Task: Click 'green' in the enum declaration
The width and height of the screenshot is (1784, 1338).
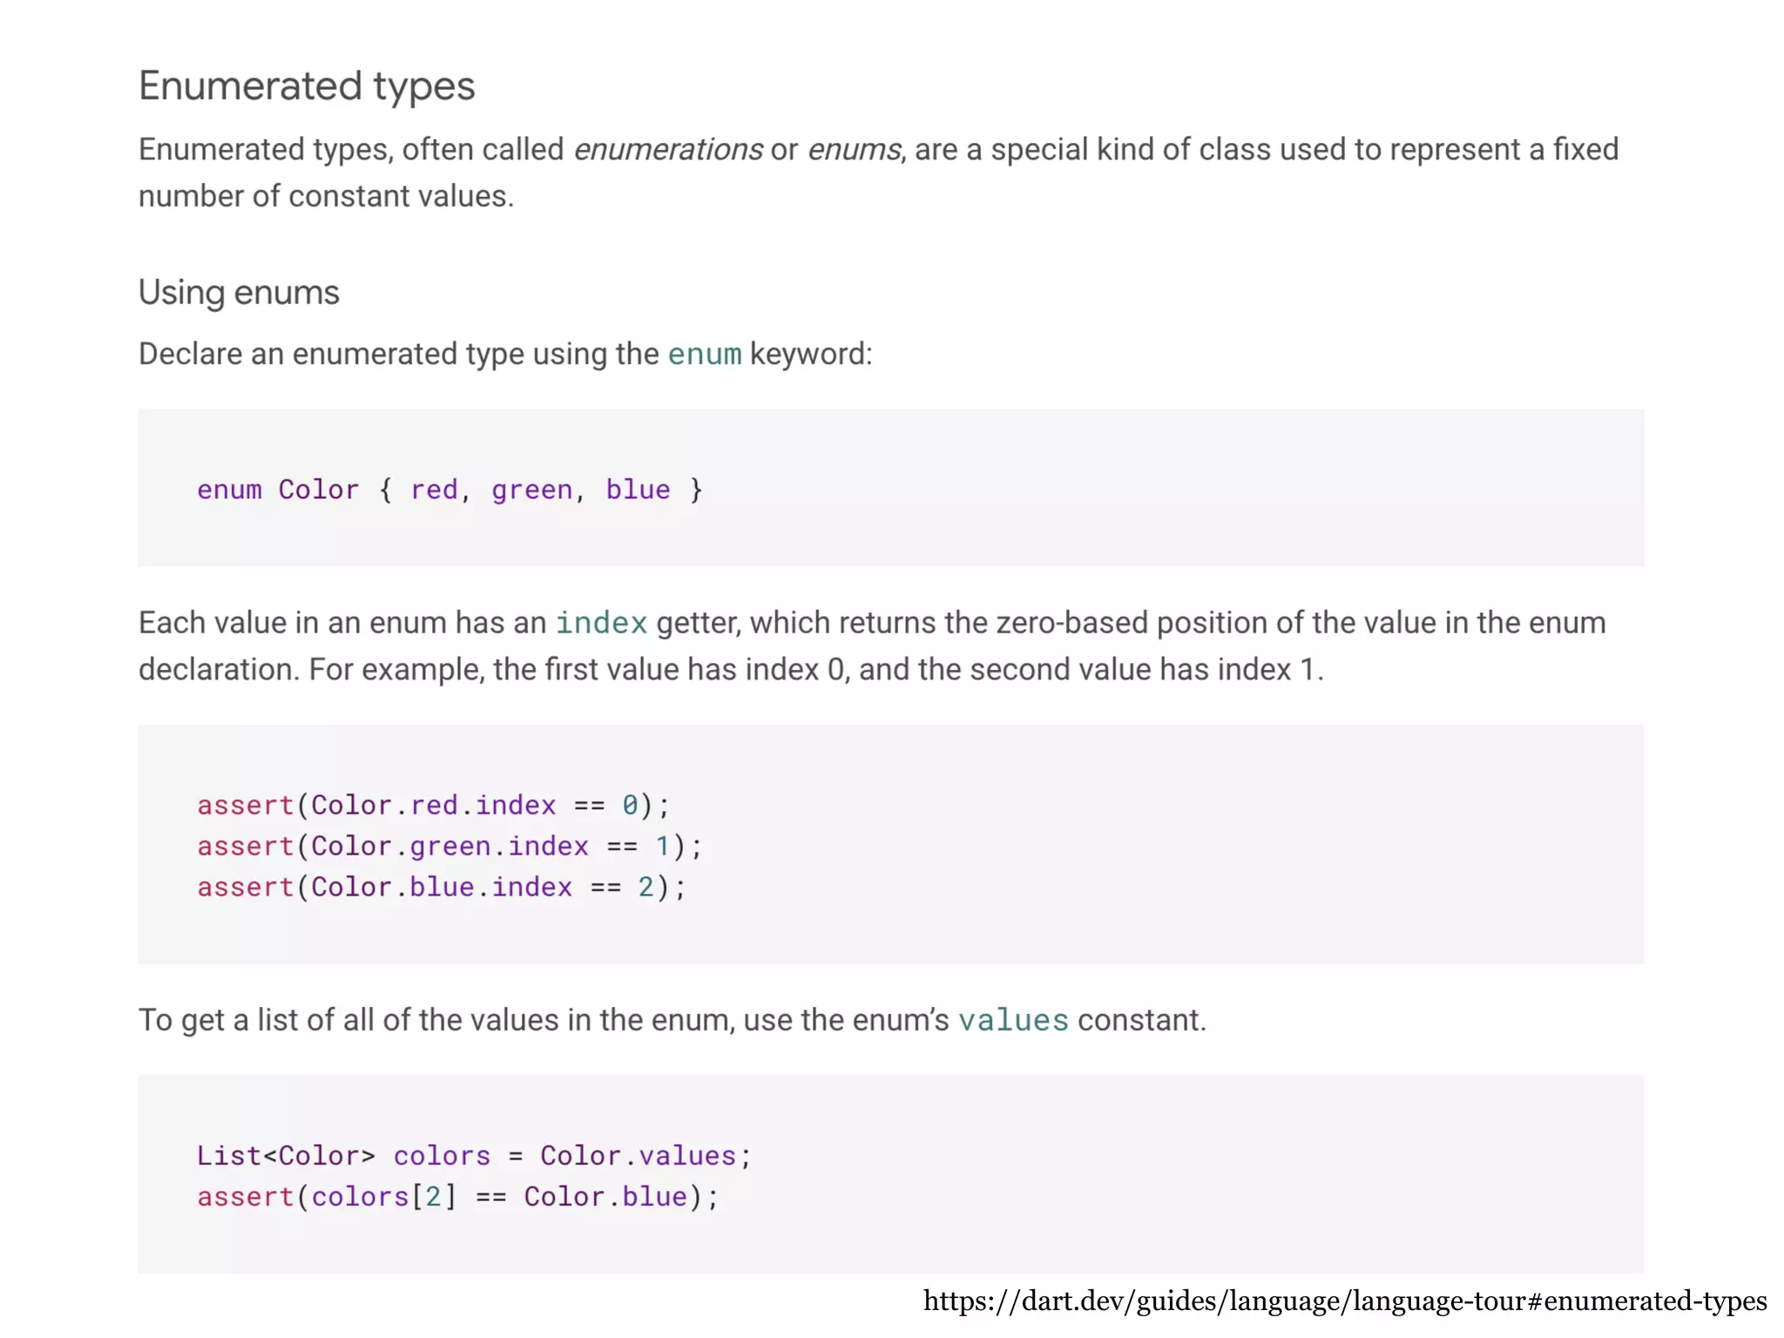Action: (531, 490)
